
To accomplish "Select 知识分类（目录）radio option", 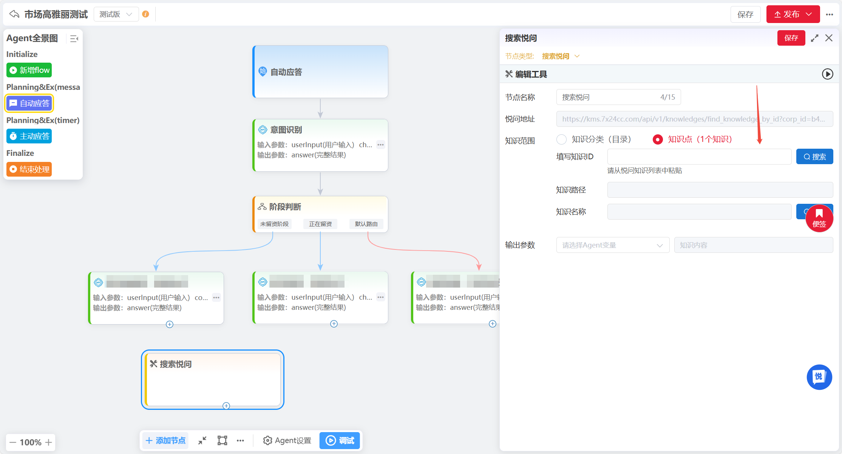I will [561, 139].
